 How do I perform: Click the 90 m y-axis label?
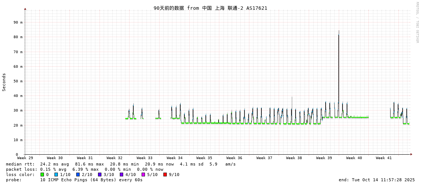click(18, 22)
